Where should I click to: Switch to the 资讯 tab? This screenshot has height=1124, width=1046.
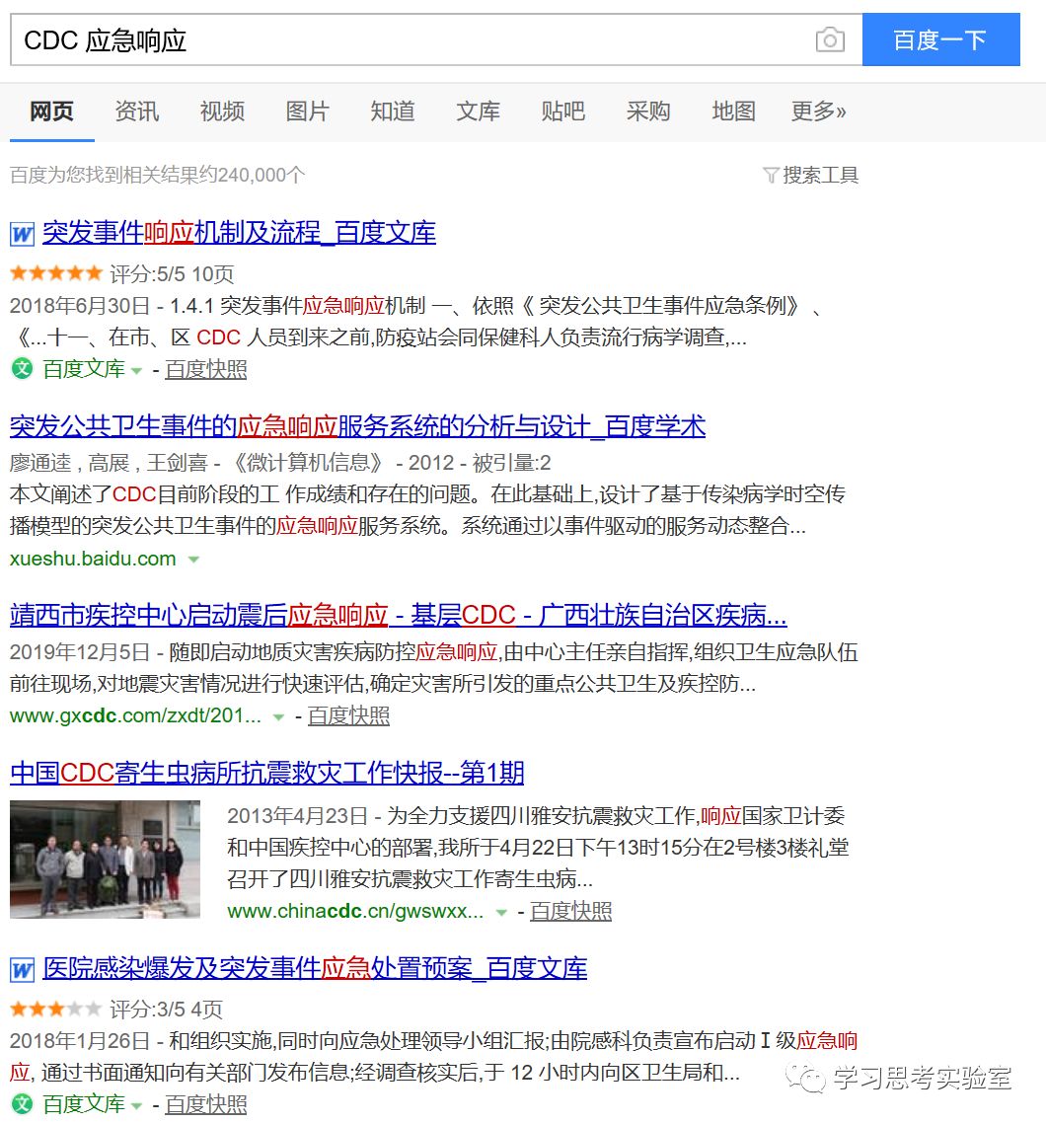pyautogui.click(x=136, y=112)
